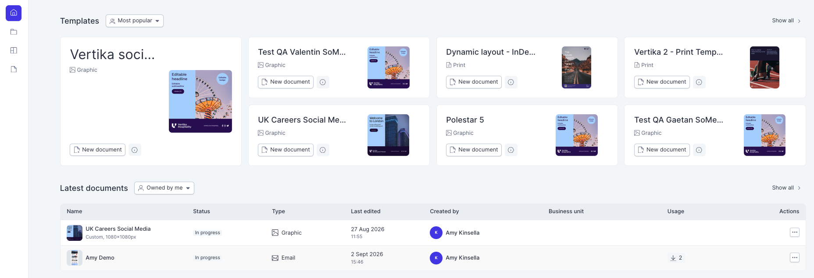Open actions menu for UK Careers Social Media

point(795,232)
